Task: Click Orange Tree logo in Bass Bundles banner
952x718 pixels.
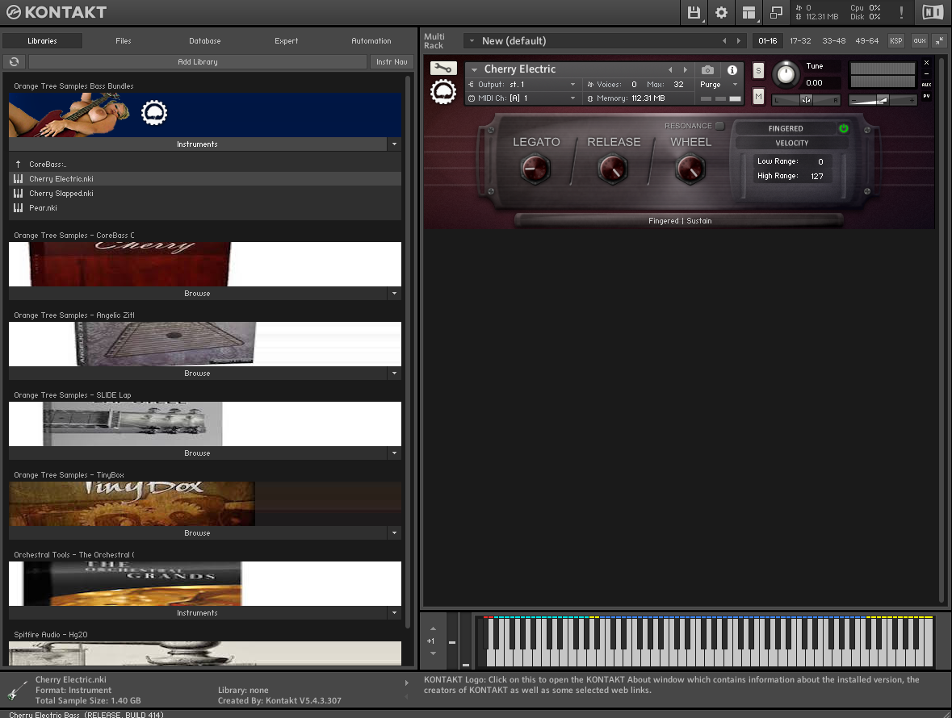Action: (154, 113)
